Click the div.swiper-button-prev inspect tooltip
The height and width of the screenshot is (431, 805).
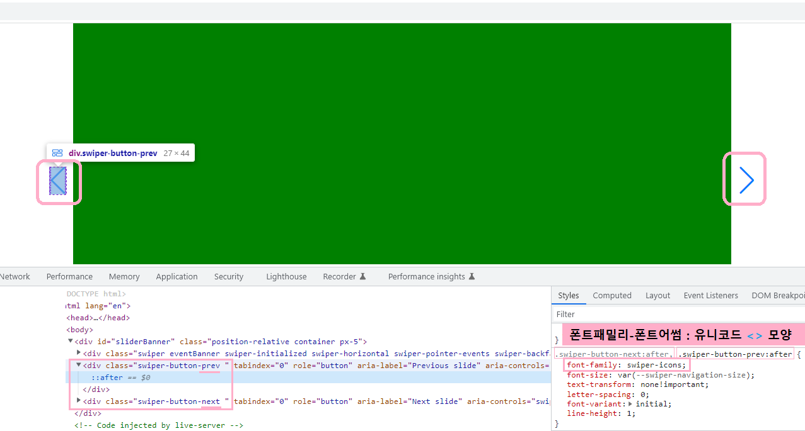[x=120, y=153]
